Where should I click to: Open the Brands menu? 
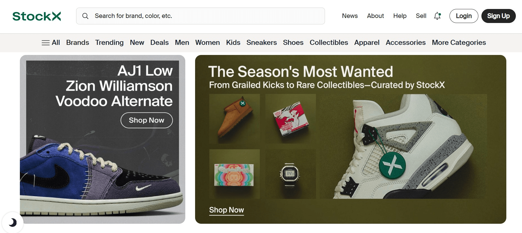click(78, 43)
